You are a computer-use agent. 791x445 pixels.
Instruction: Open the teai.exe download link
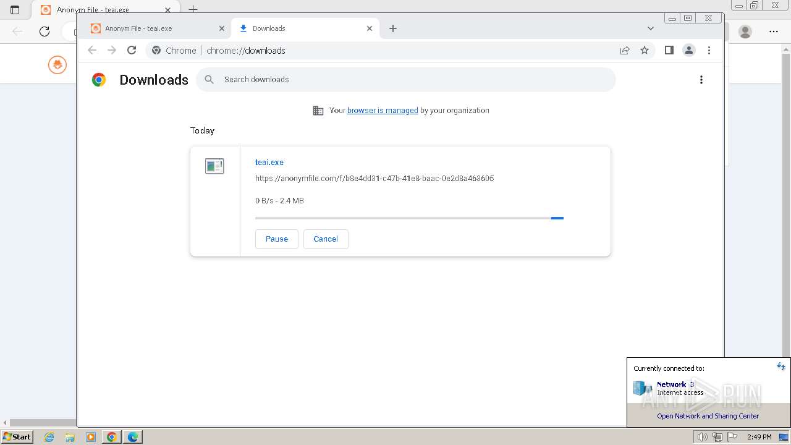[269, 163]
